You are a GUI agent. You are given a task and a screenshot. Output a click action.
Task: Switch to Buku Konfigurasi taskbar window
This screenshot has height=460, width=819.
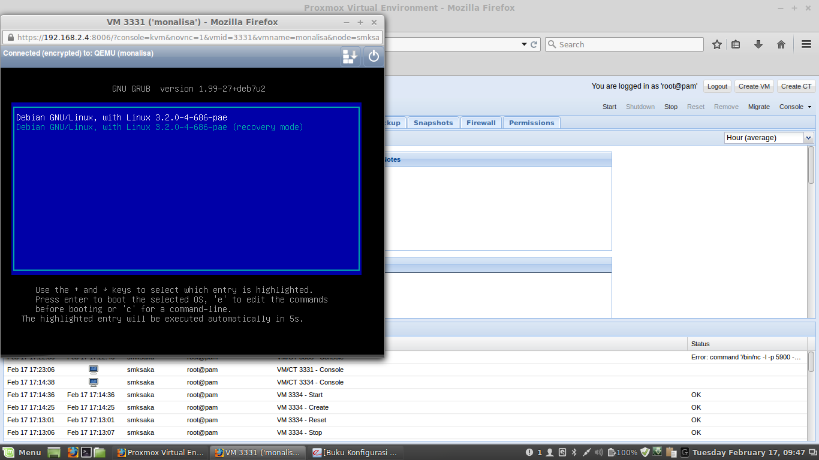coord(356,452)
